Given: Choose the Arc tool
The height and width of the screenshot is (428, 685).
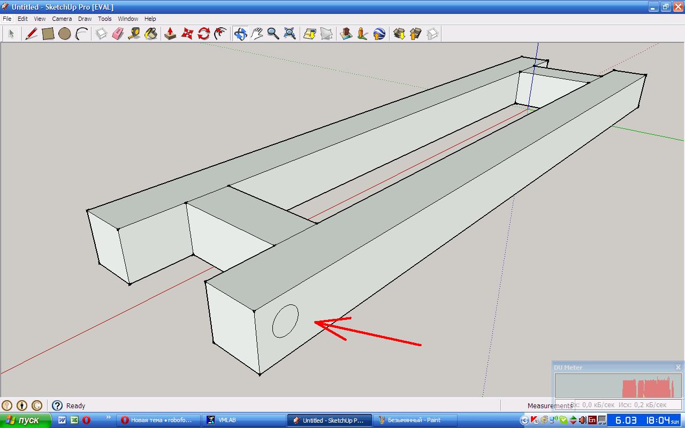Looking at the screenshot, I should pos(81,34).
